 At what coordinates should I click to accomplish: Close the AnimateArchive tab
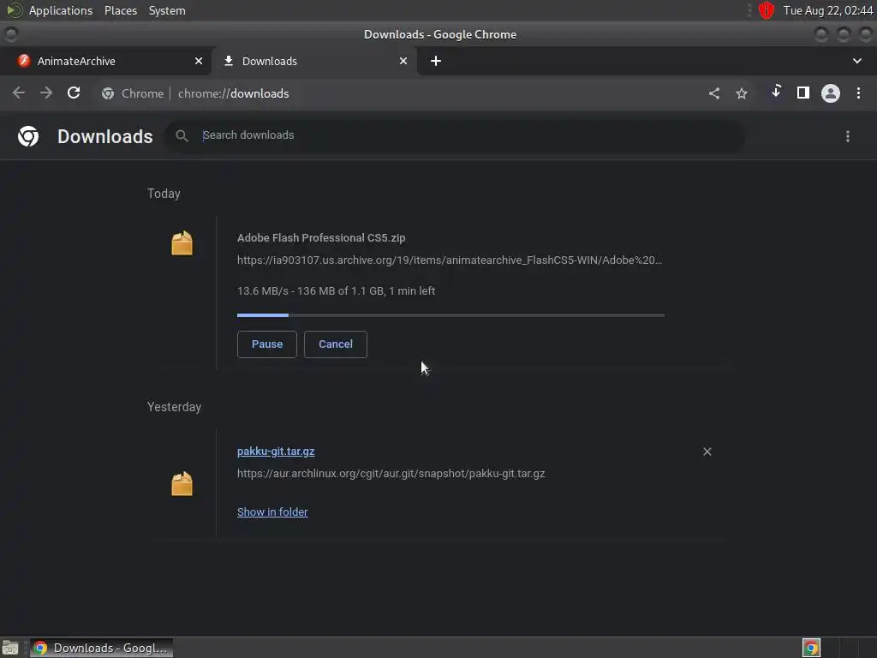coord(199,61)
